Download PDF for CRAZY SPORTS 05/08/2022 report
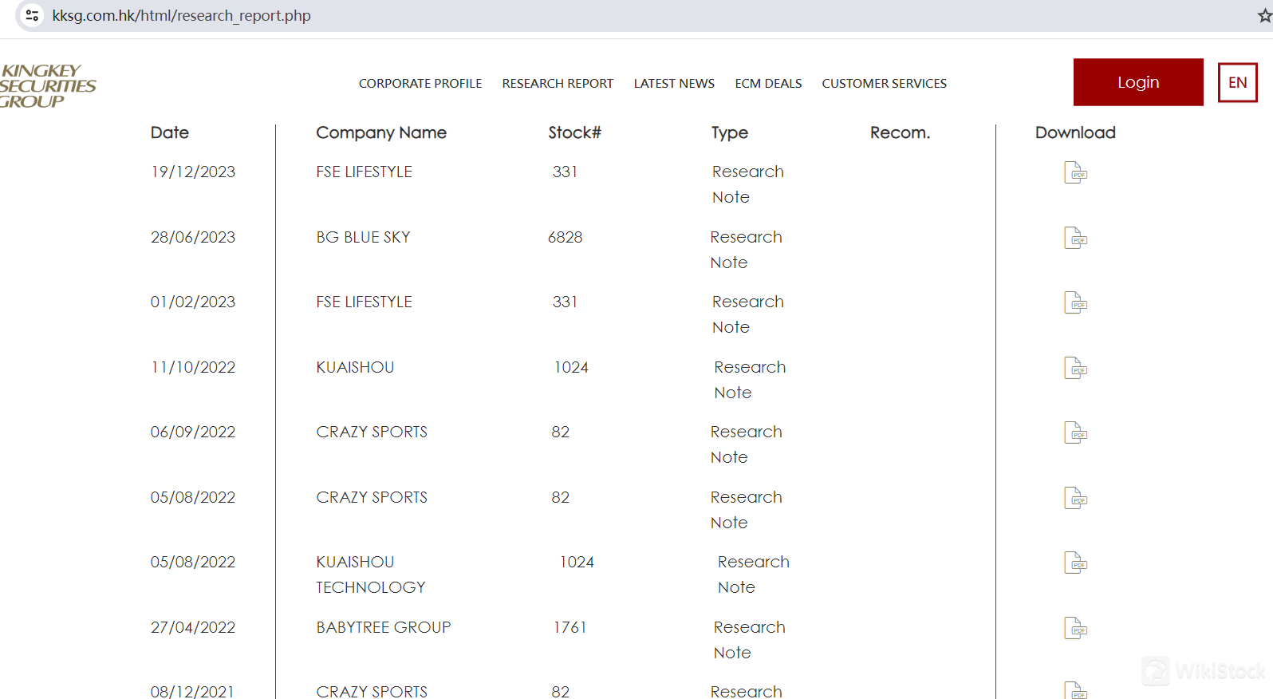This screenshot has width=1273, height=699. [1075, 498]
